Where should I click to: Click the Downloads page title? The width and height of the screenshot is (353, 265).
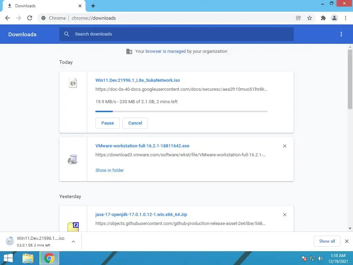(22, 34)
